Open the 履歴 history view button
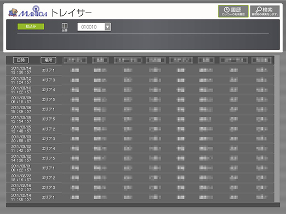Image resolution: width=286 pixels, height=214 pixels. [233, 11]
